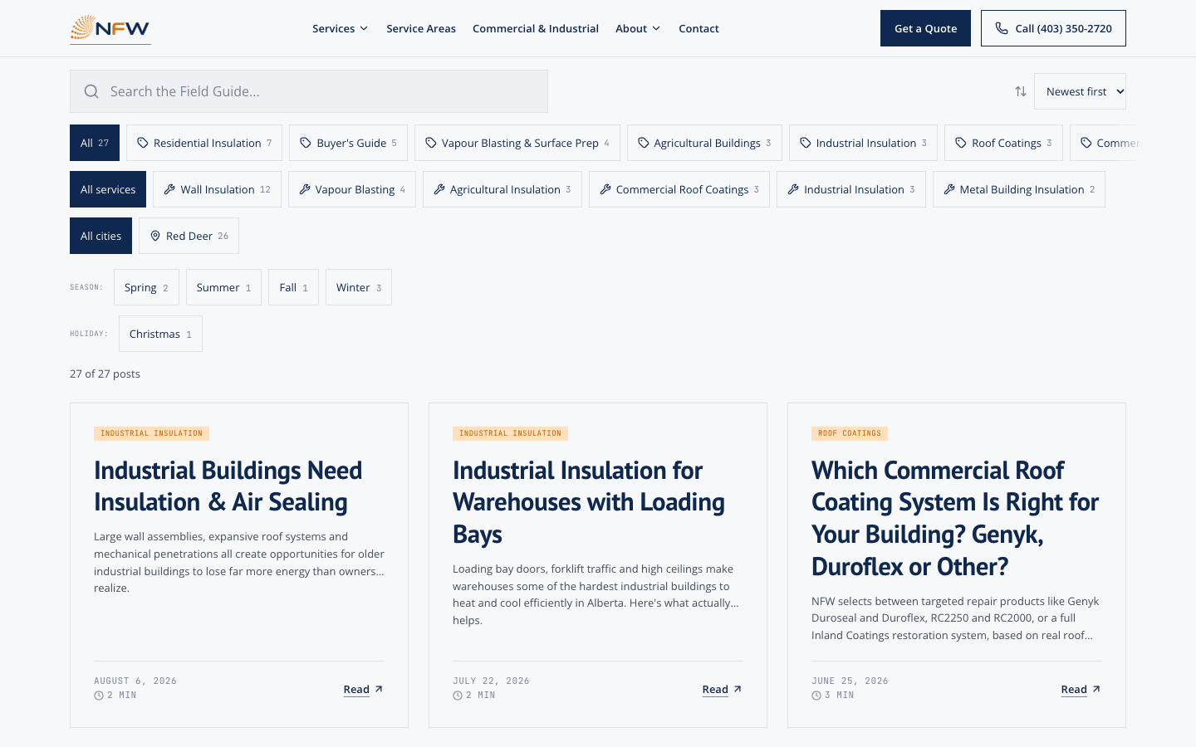Click the clock icon on June 25 post
This screenshot has width=1196, height=747.
[816, 696]
